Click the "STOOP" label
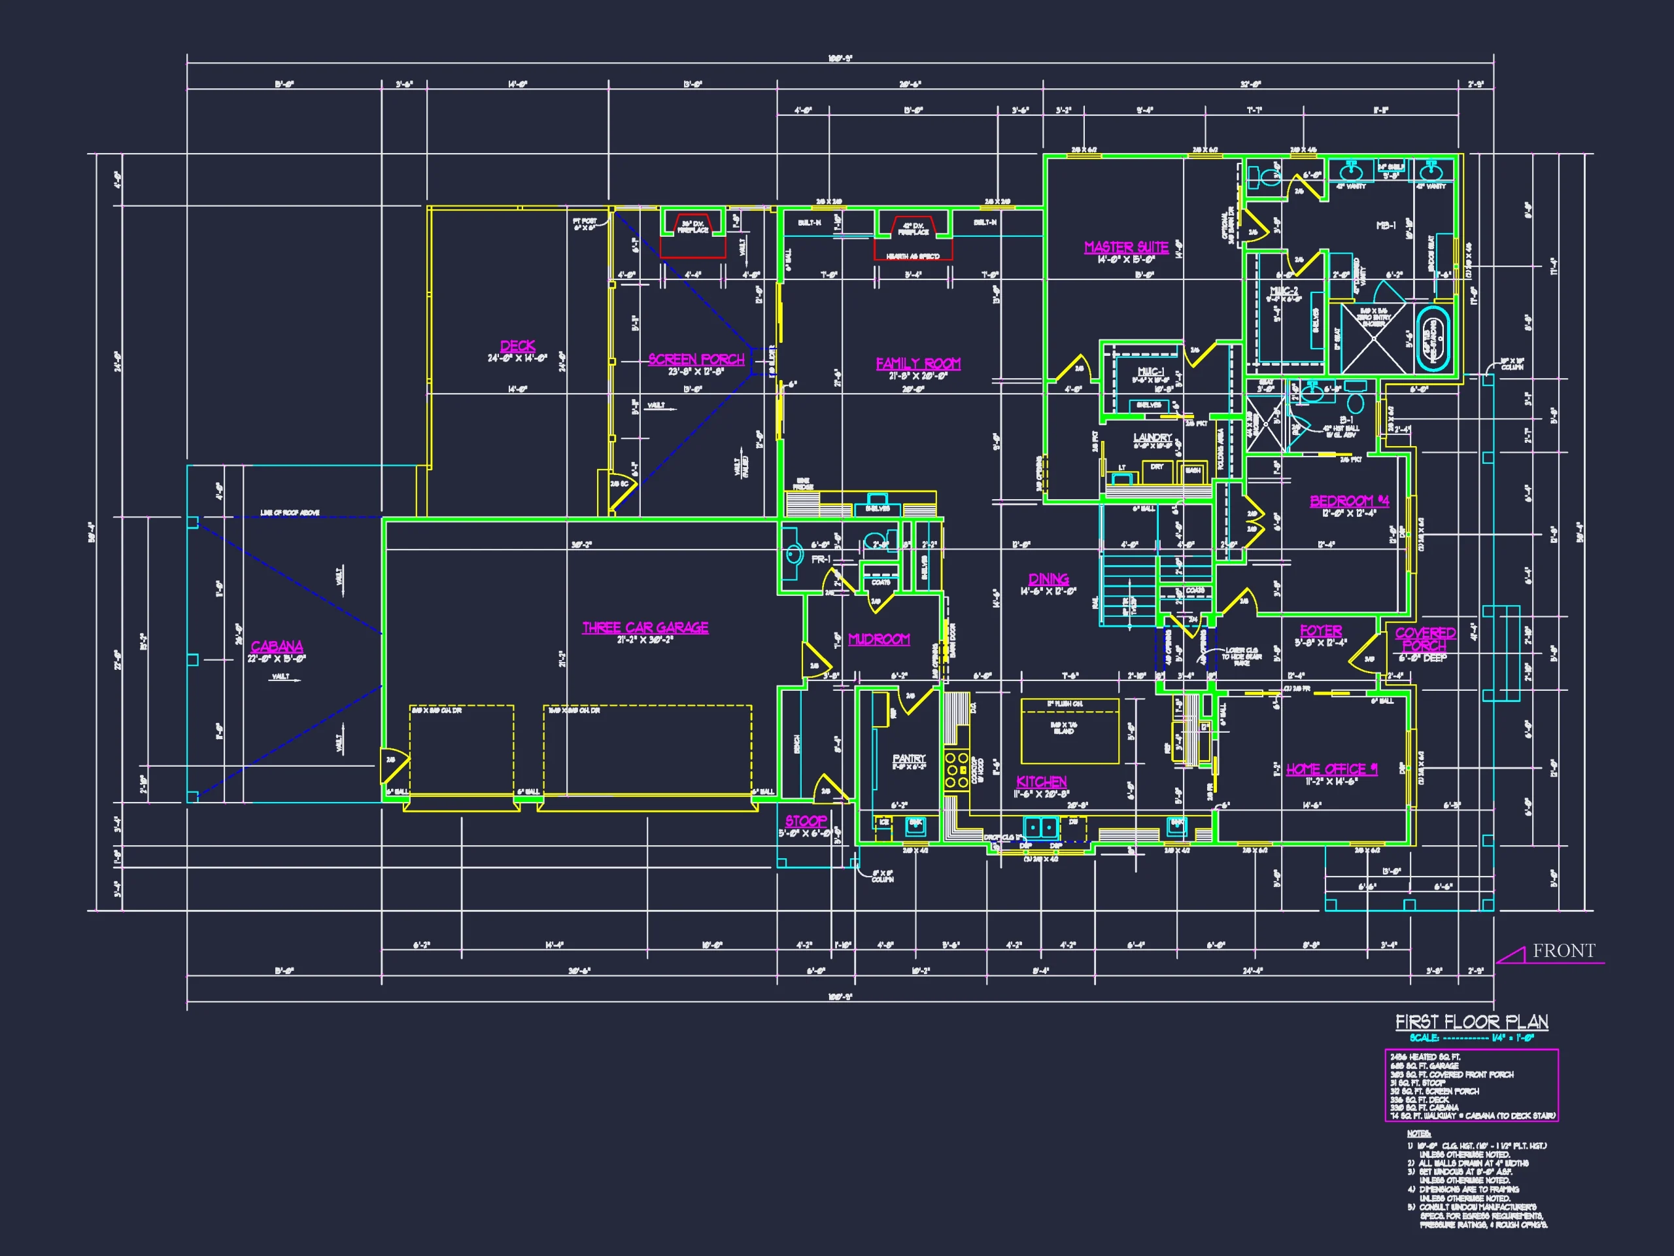Viewport: 1674px width, 1256px height. (x=805, y=821)
